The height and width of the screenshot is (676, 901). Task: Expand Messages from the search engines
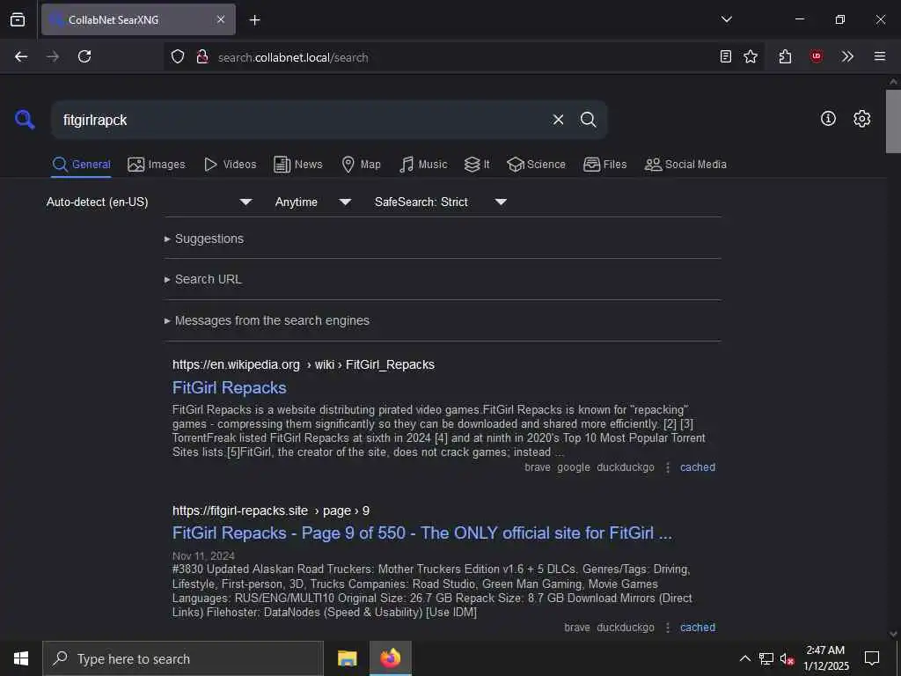click(267, 320)
